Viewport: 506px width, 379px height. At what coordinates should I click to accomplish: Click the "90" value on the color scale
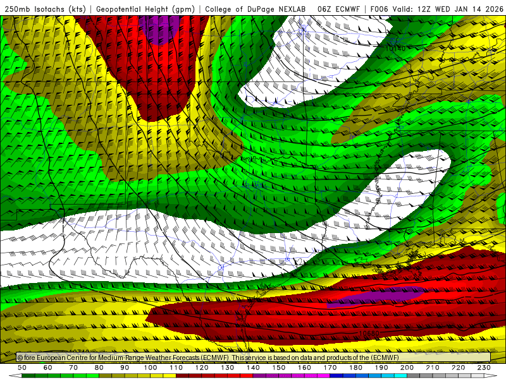(x=125, y=368)
